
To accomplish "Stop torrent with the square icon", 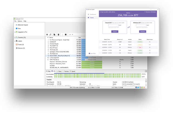I will point(66,35).
